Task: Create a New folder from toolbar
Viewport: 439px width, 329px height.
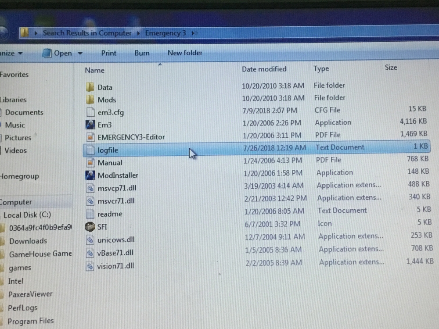Action: point(185,53)
